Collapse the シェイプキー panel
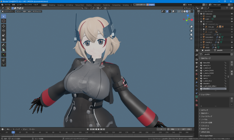 coord(205,94)
